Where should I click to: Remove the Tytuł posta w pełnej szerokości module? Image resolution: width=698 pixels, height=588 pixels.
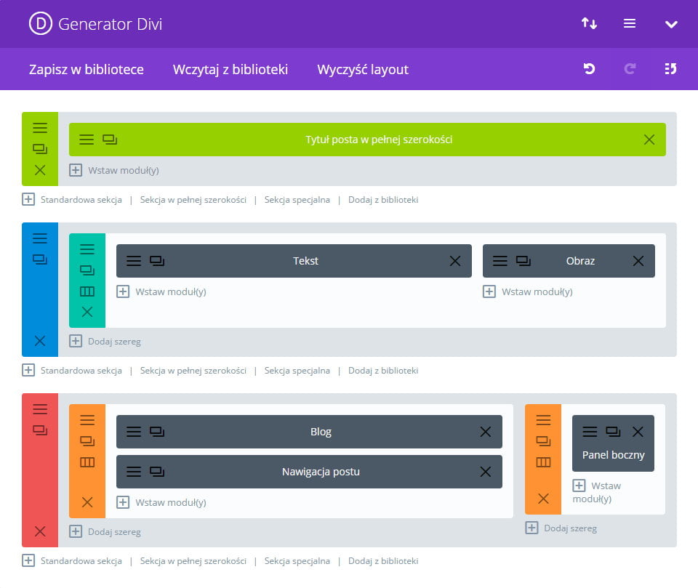click(649, 140)
